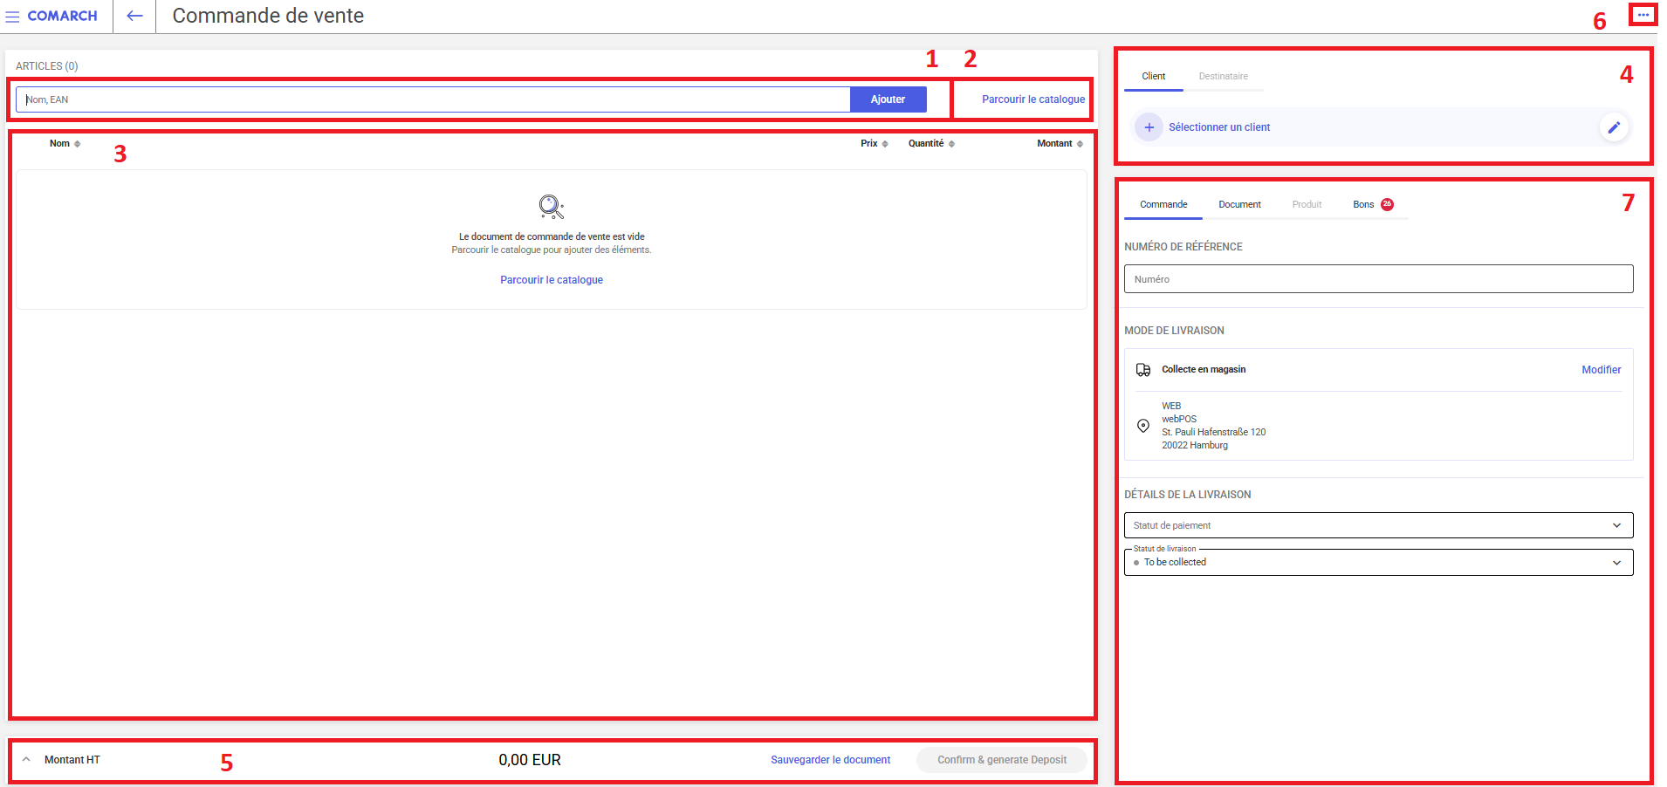This screenshot has height=787, width=1667.
Task: Click the plus icon to select client
Action: pos(1149,127)
